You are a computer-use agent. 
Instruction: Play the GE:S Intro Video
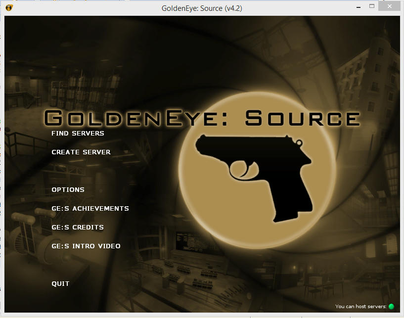(86, 246)
